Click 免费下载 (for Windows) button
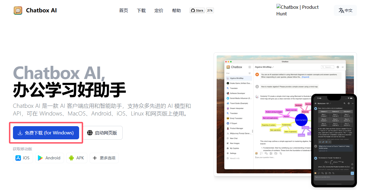371x195 pixels. click(x=46, y=133)
